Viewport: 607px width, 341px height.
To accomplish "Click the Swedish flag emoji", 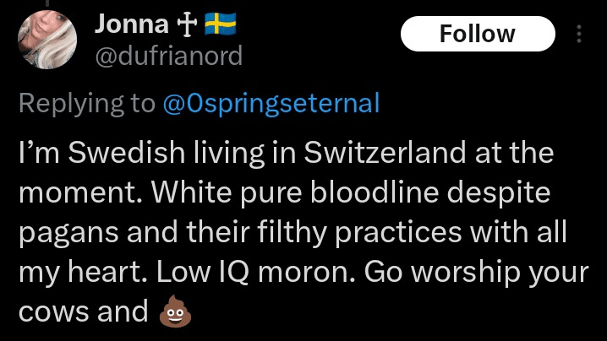I will pos(217,24).
